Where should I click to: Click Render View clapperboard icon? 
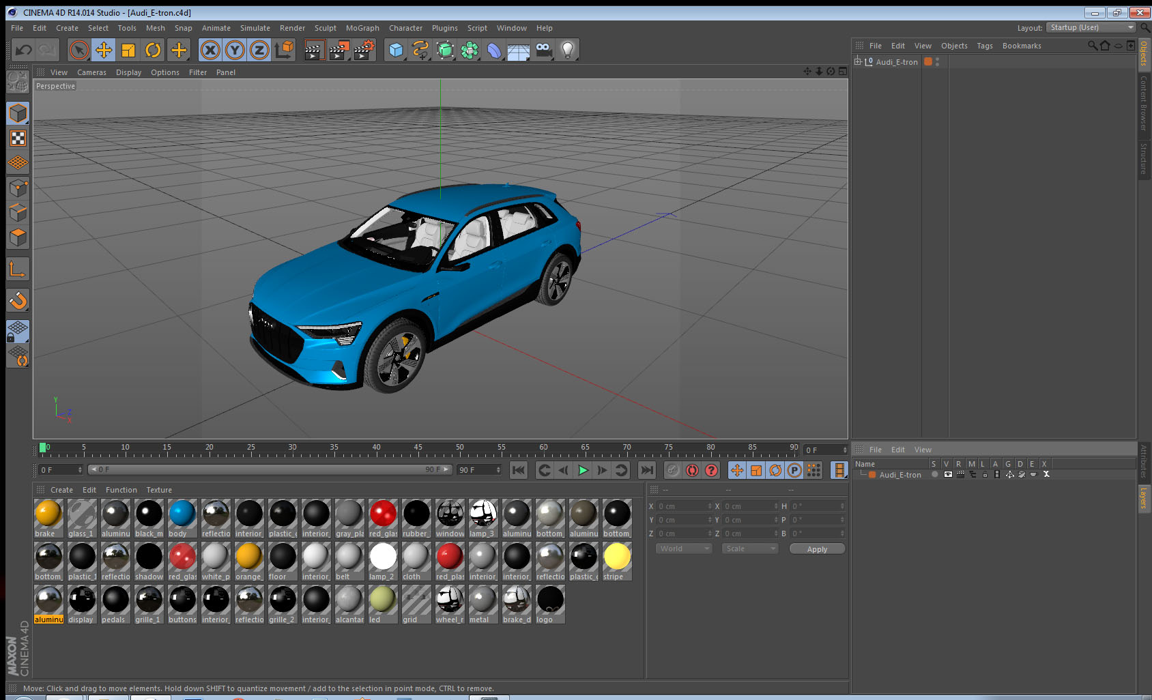314,50
